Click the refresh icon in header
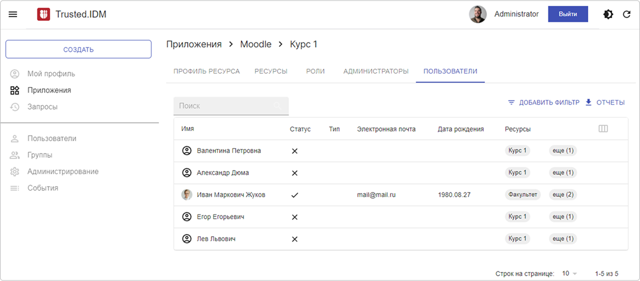640x281 pixels. [627, 14]
